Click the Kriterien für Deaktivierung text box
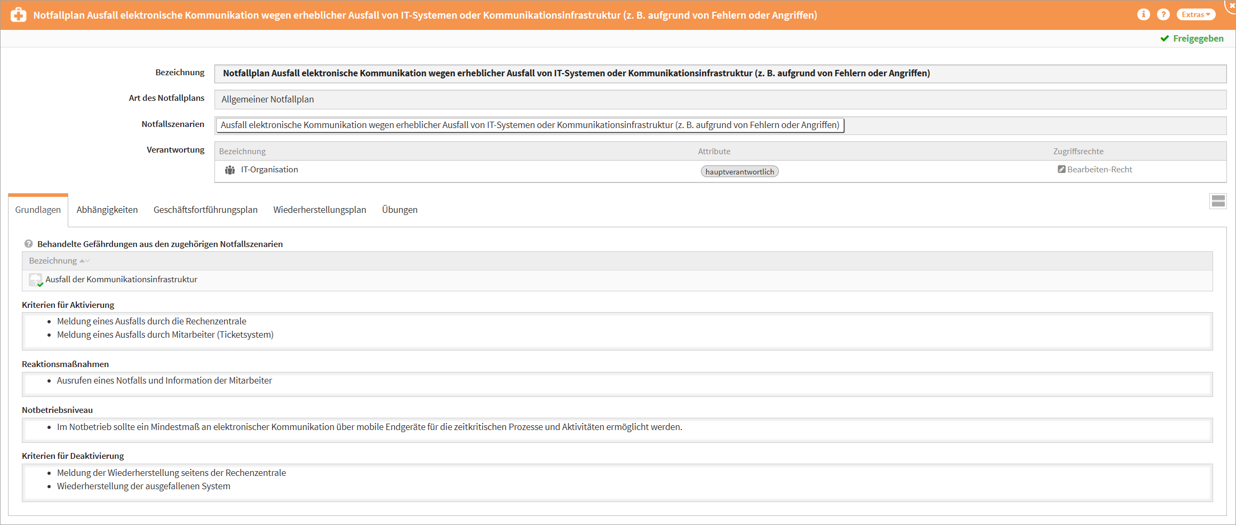This screenshot has width=1236, height=525. [x=617, y=483]
